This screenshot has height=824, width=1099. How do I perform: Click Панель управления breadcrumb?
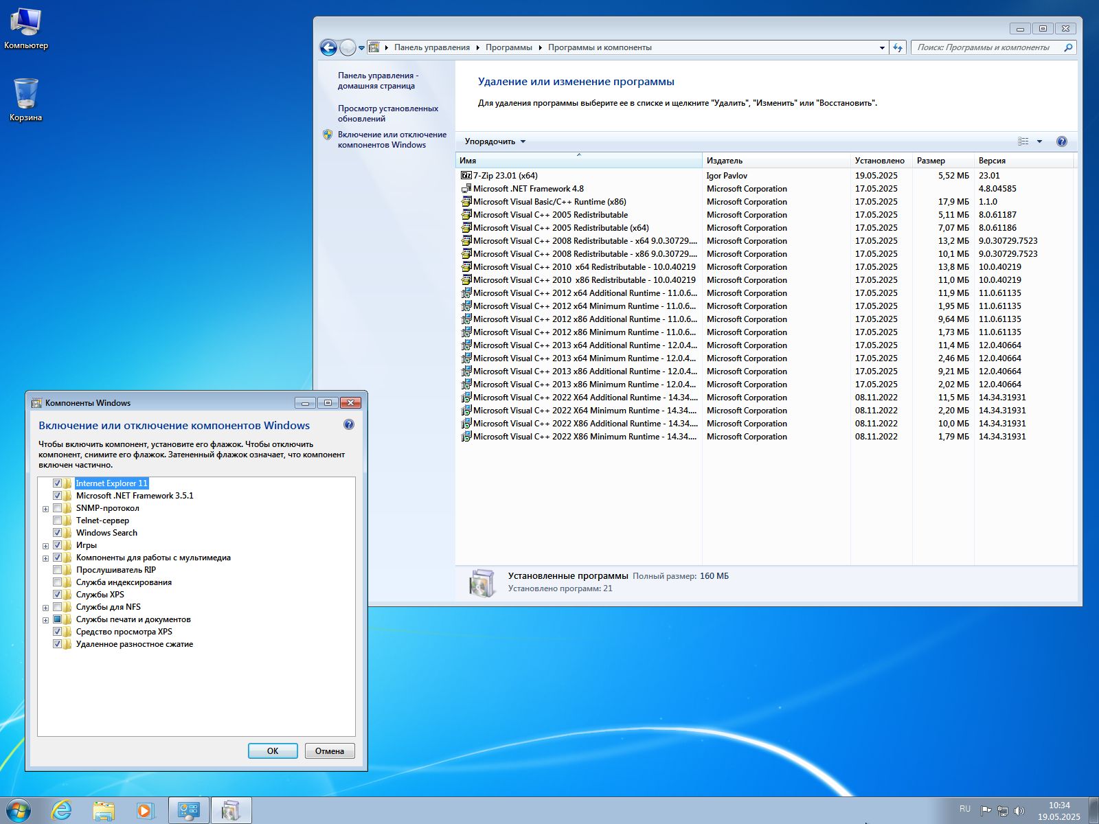click(432, 47)
